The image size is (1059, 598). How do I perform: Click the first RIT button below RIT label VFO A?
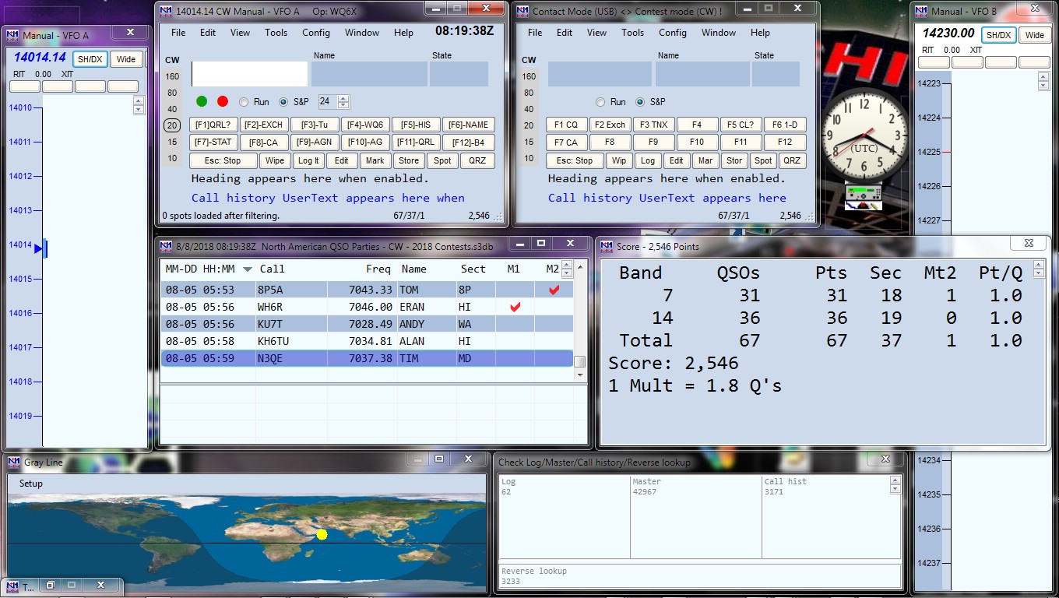[25, 86]
